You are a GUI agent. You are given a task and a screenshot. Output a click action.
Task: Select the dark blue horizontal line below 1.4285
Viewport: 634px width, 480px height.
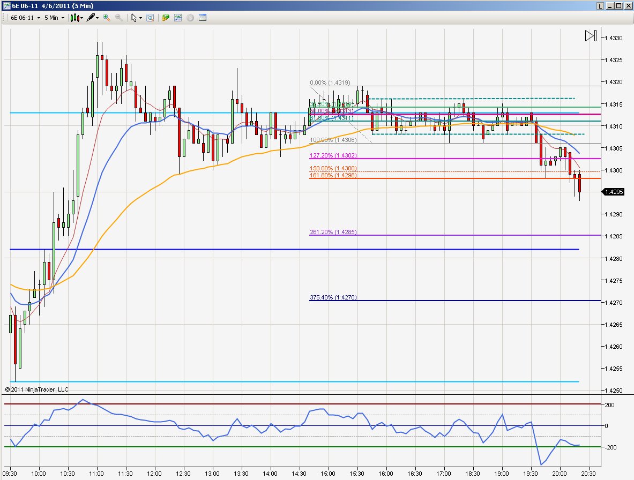[x=294, y=249]
